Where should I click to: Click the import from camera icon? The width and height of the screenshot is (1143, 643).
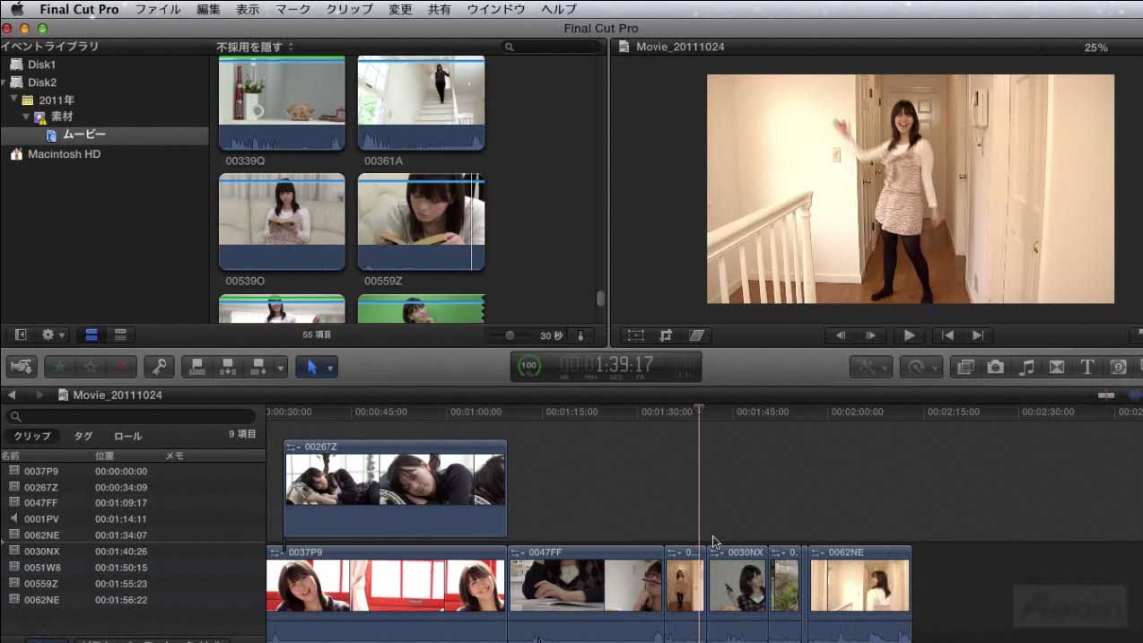coord(22,367)
